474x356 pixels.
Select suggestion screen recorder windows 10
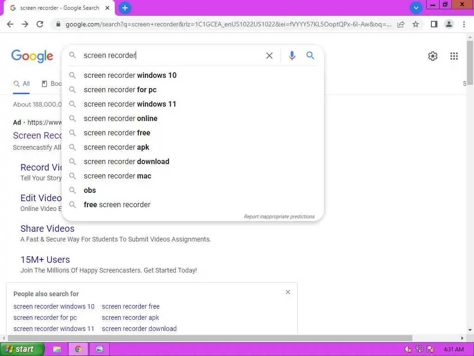[193, 76]
